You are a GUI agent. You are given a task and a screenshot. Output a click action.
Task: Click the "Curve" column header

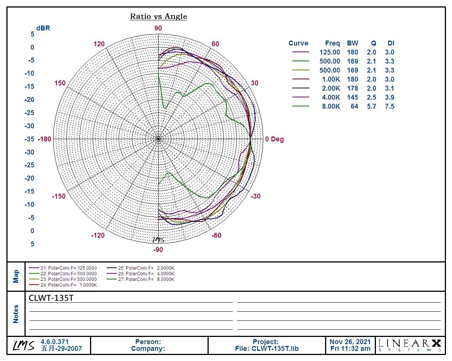pos(298,43)
